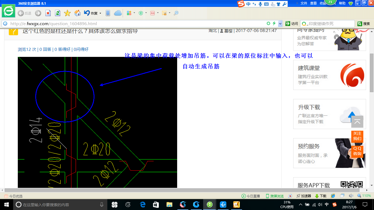Screen dimensions: 374x210
Task: Expand the Aa translate dropdown arrow
Action: pyautogui.click(x=158, y=13)
